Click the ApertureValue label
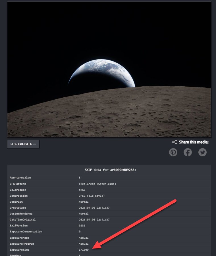This screenshot has height=256, width=216. click(x=20, y=178)
